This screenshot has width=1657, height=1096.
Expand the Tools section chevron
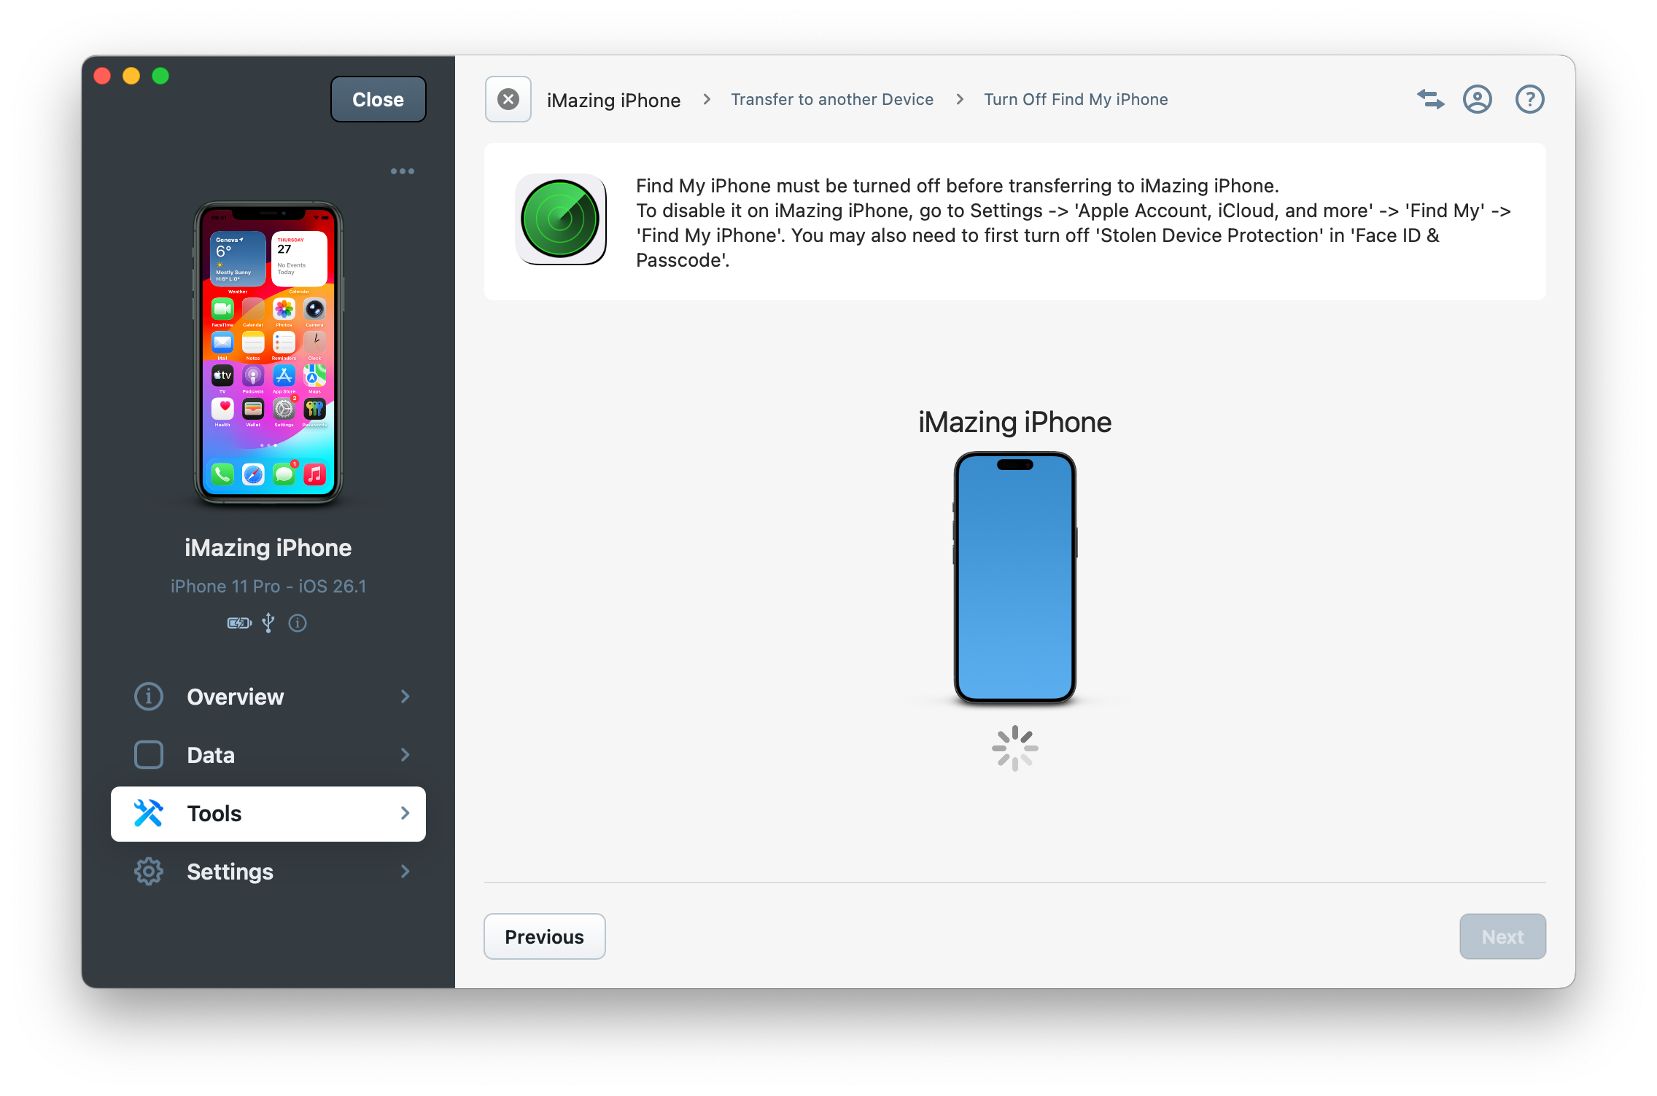tap(405, 813)
